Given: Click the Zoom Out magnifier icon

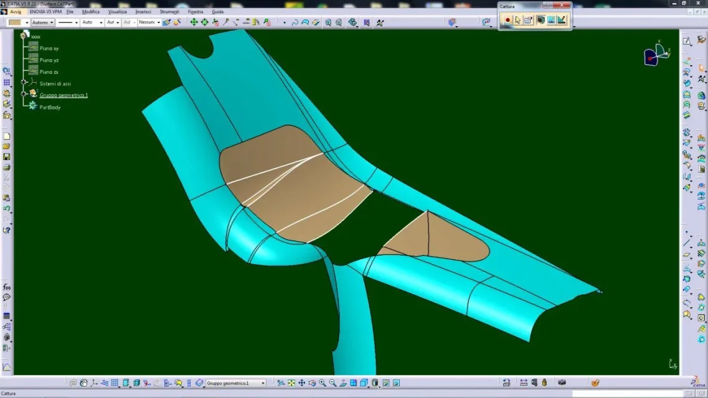Looking at the screenshot, I should [333, 383].
